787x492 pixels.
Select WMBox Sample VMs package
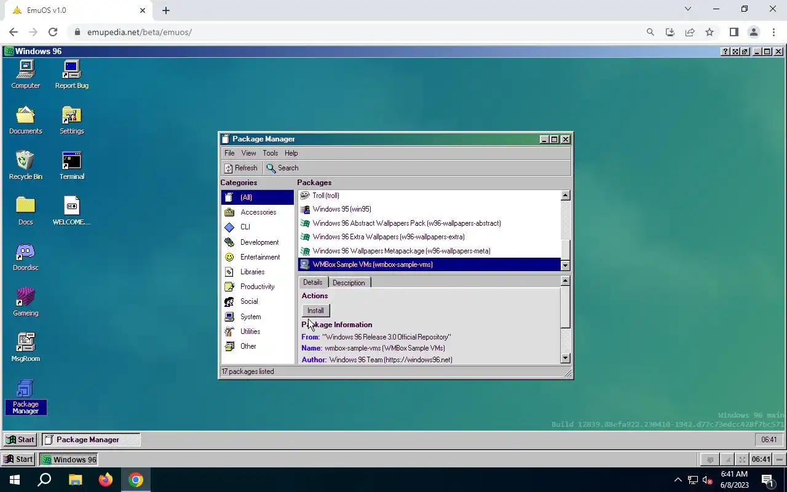pos(429,264)
